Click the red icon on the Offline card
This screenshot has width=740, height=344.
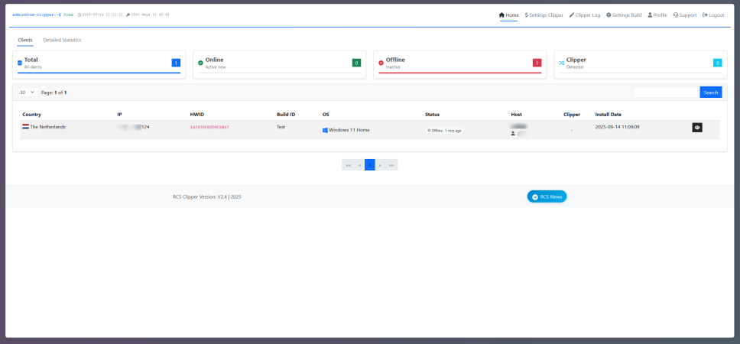[x=381, y=63]
